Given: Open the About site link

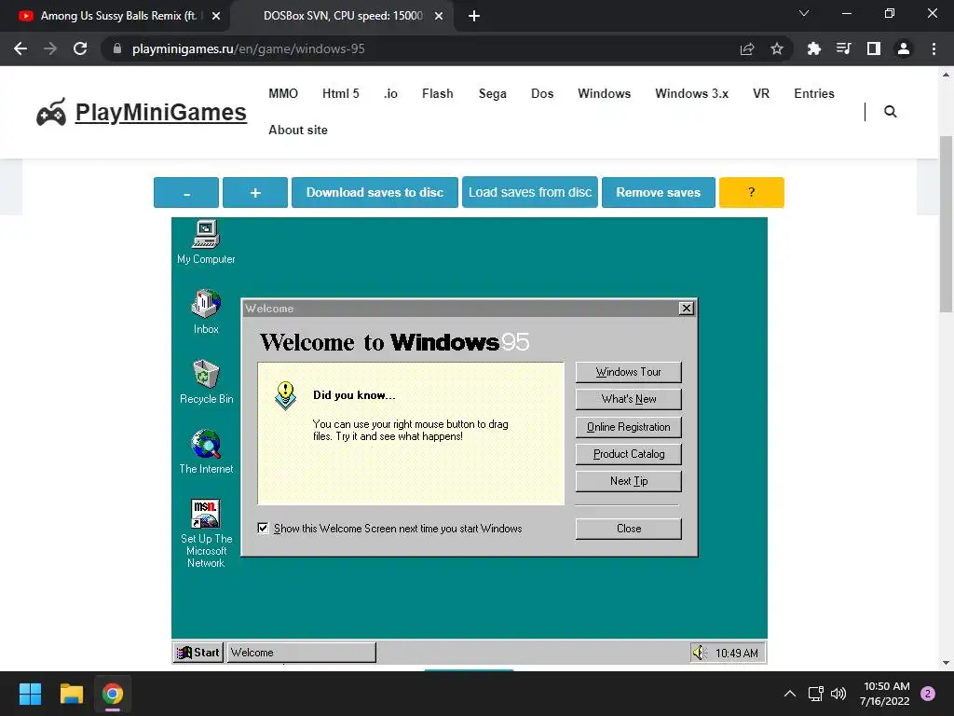Looking at the screenshot, I should [x=298, y=130].
